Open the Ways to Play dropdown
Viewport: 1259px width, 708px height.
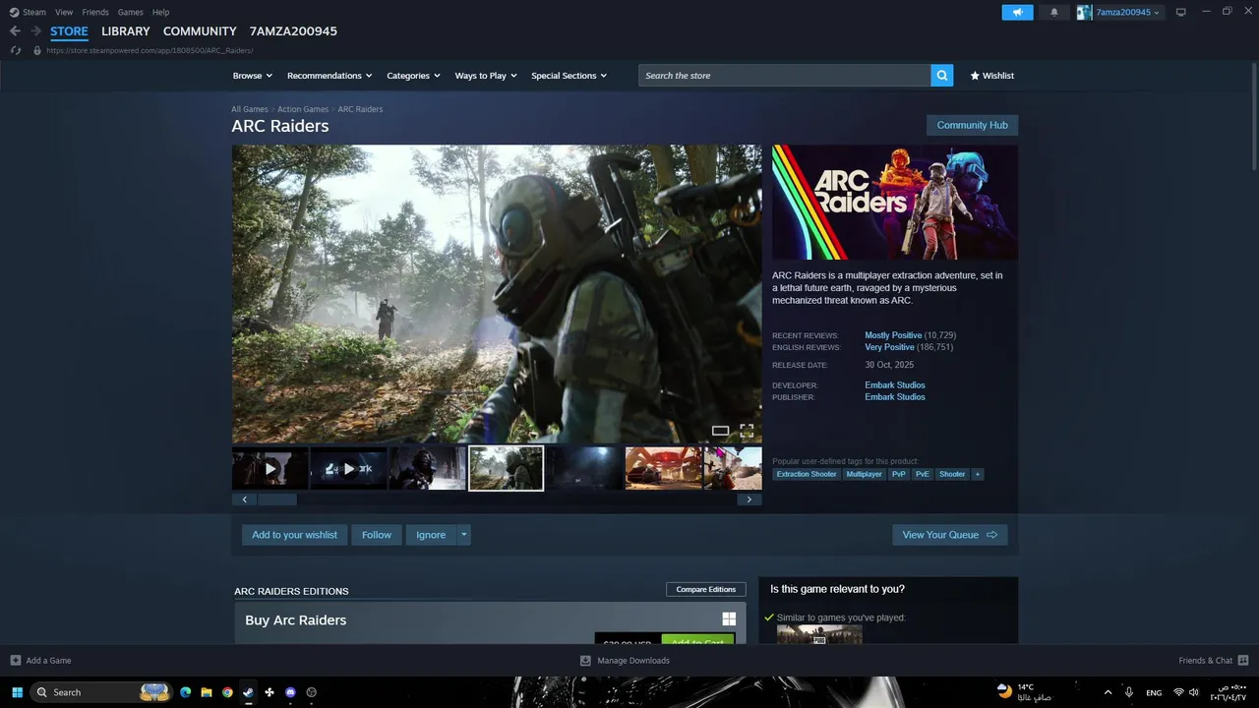point(486,76)
